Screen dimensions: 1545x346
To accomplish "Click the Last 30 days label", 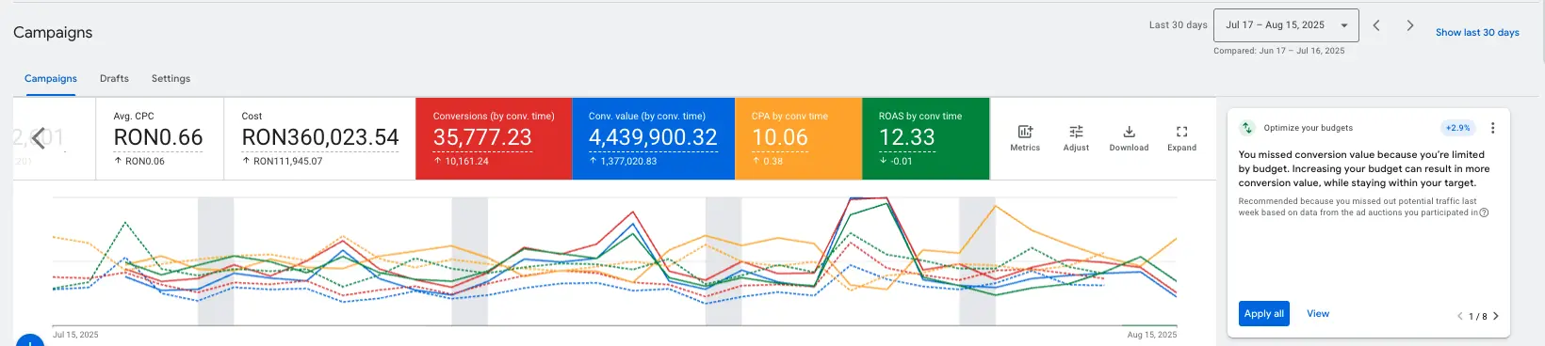I will pyautogui.click(x=1178, y=25).
